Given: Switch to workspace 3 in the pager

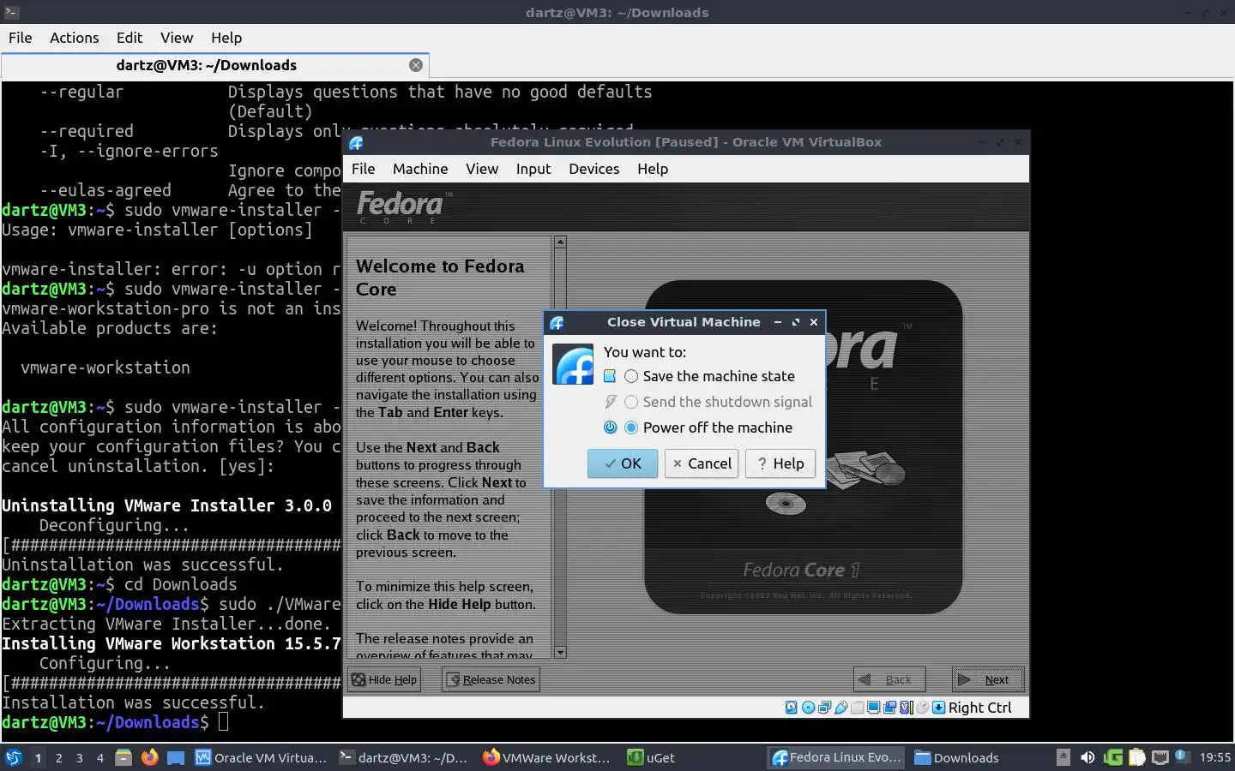Looking at the screenshot, I should click(x=80, y=758).
